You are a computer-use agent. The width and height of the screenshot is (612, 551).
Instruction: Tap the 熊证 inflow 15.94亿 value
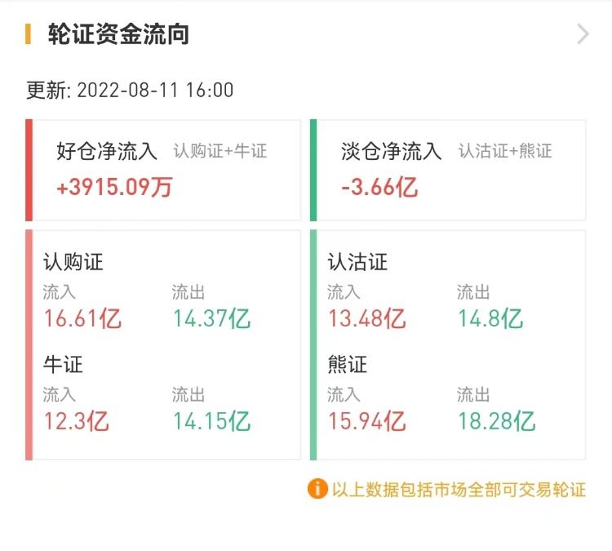366,420
